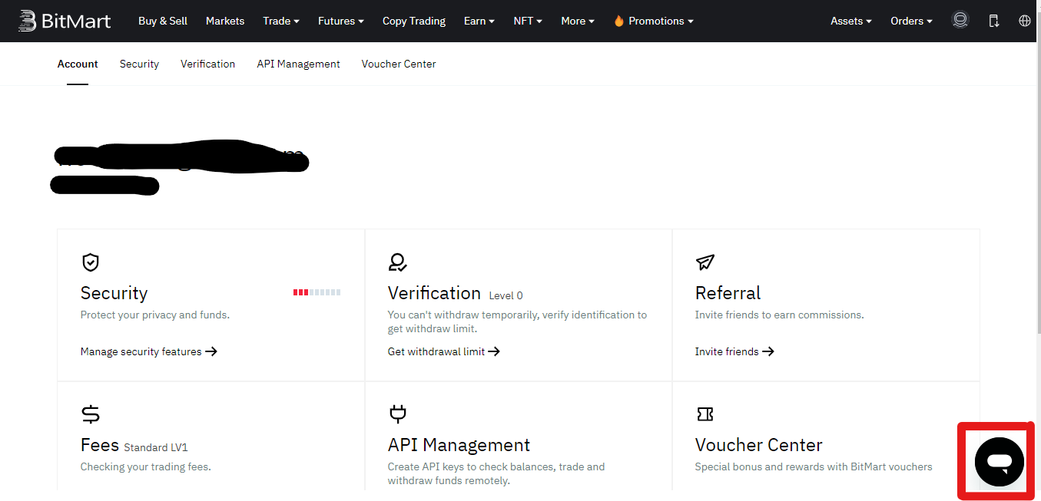This screenshot has width=1041, height=501.
Task: Open Copy Trading page
Action: pos(414,21)
